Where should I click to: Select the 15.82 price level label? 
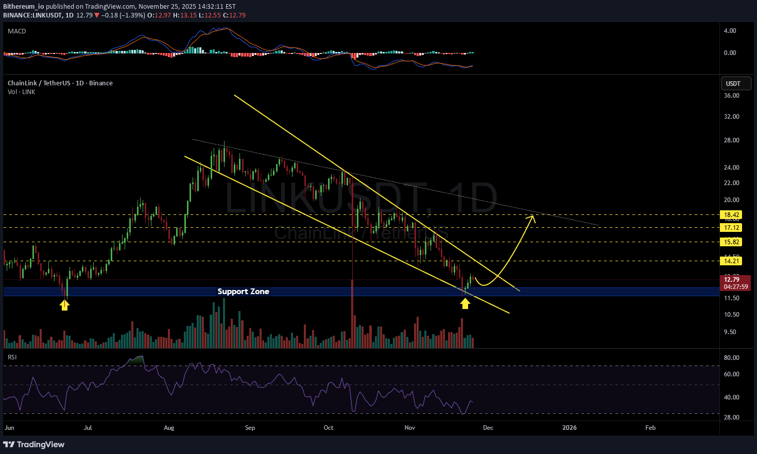(x=731, y=242)
